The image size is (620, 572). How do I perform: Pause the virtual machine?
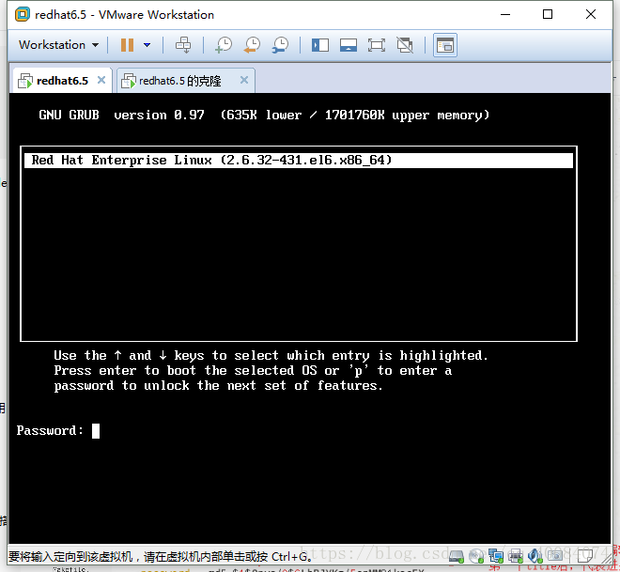tap(127, 45)
